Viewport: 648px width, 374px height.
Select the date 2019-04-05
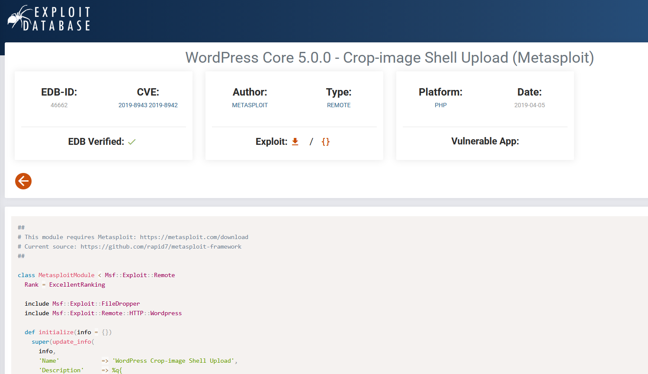(529, 105)
